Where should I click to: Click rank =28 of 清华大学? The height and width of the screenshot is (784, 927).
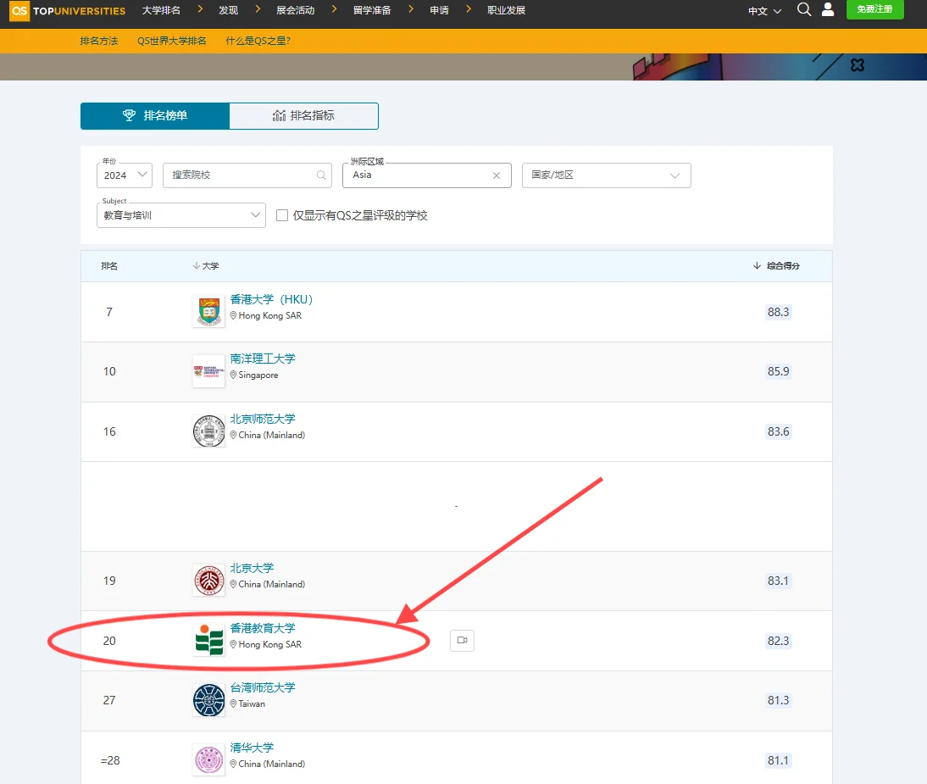pos(110,760)
